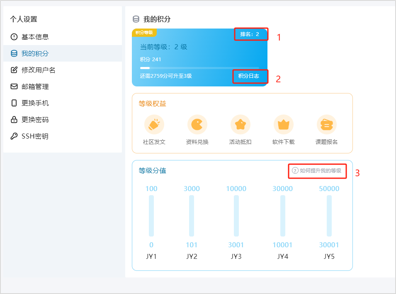Image resolution: width=396 pixels, height=294 pixels.
Task: Click the 资料兑换 pac-man icon
Action: 197,124
